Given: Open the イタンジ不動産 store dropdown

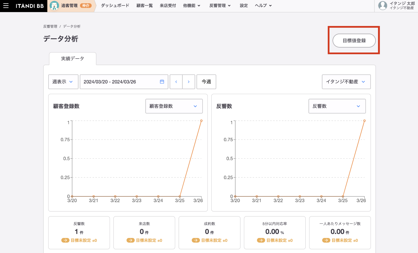Looking at the screenshot, I should [x=346, y=82].
